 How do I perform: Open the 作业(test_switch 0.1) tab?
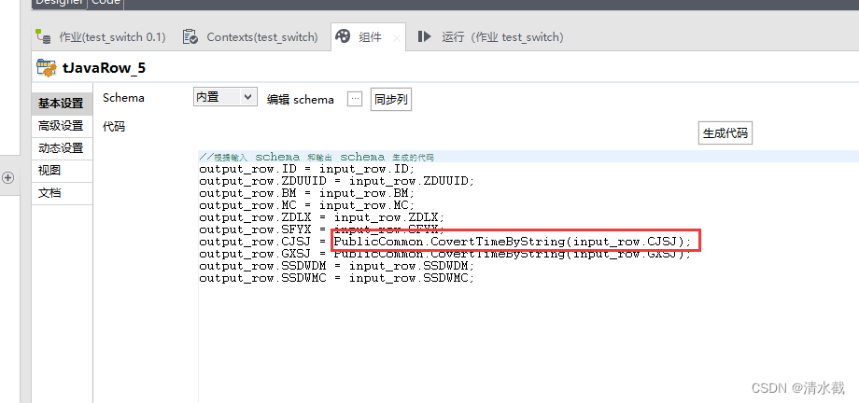(x=100, y=37)
